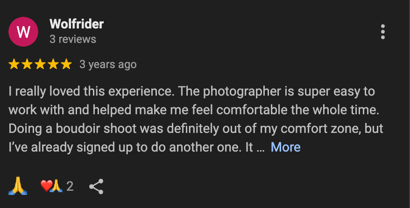Screen dimensions: 410x208
Task: Click the ellipsis before the More link
Action: (261, 148)
